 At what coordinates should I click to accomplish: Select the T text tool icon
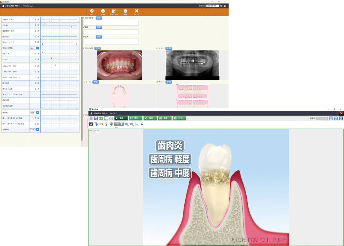(121, 124)
